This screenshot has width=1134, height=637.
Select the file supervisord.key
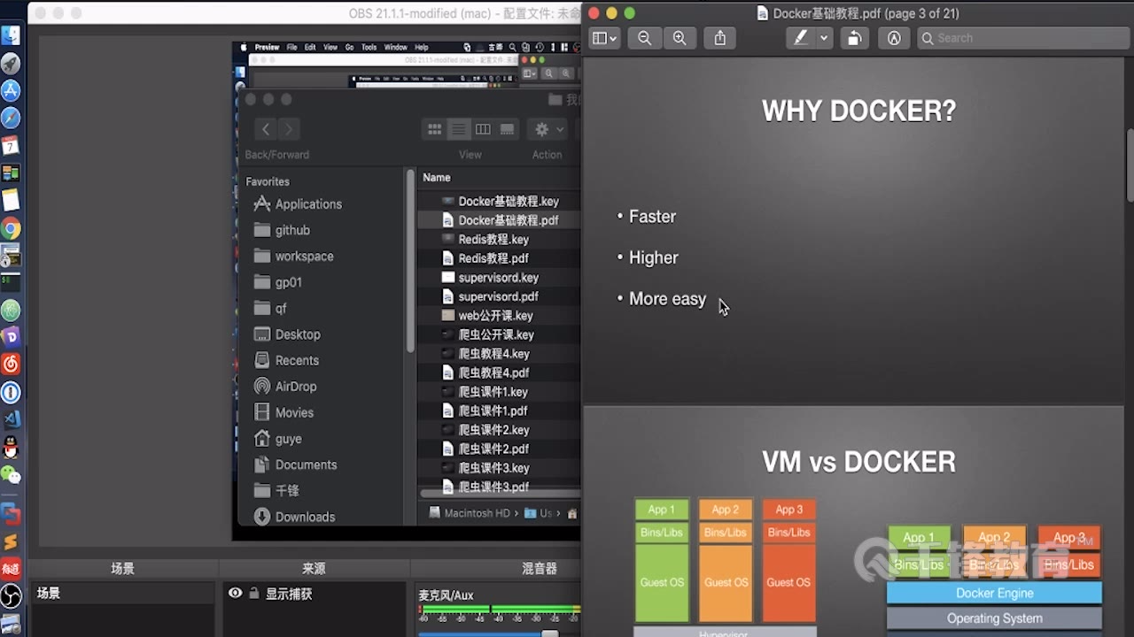[x=500, y=277]
